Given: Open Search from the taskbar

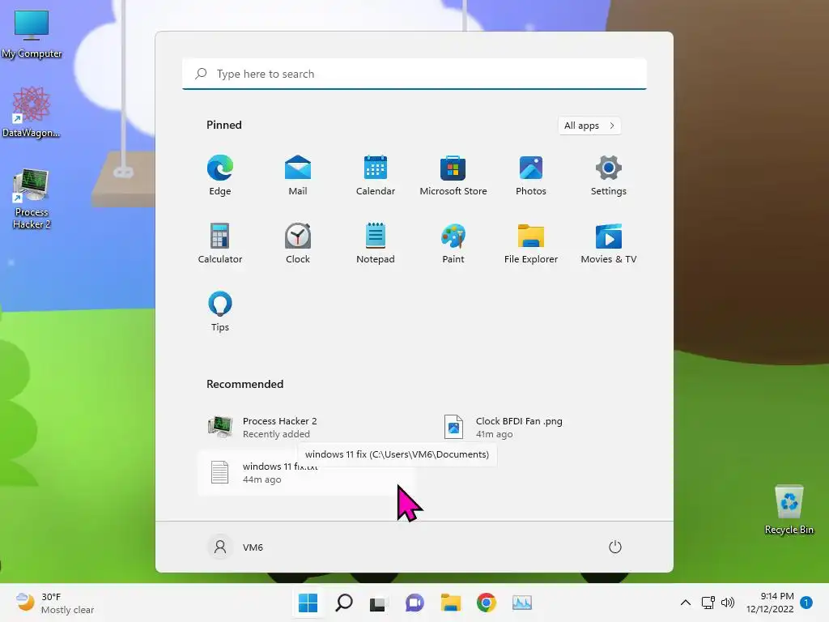Looking at the screenshot, I should click(x=343, y=603).
